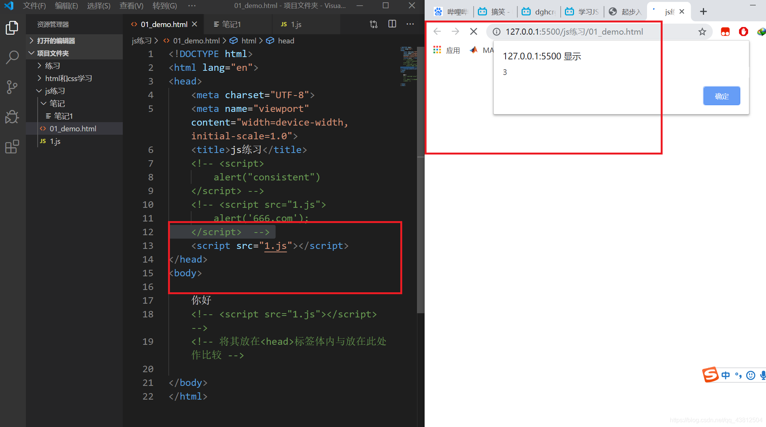The width and height of the screenshot is (766, 427).
Task: Open 1.js in the explorer tree
Action: 74,141
